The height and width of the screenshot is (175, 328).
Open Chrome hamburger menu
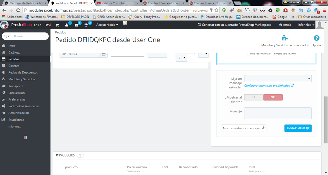(x=324, y=10)
